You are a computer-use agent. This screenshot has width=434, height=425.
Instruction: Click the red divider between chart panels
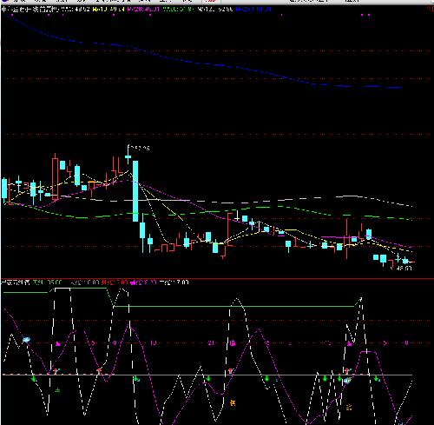[217, 278]
